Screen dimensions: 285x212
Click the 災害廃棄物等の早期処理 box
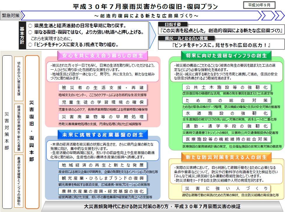pos(103,117)
